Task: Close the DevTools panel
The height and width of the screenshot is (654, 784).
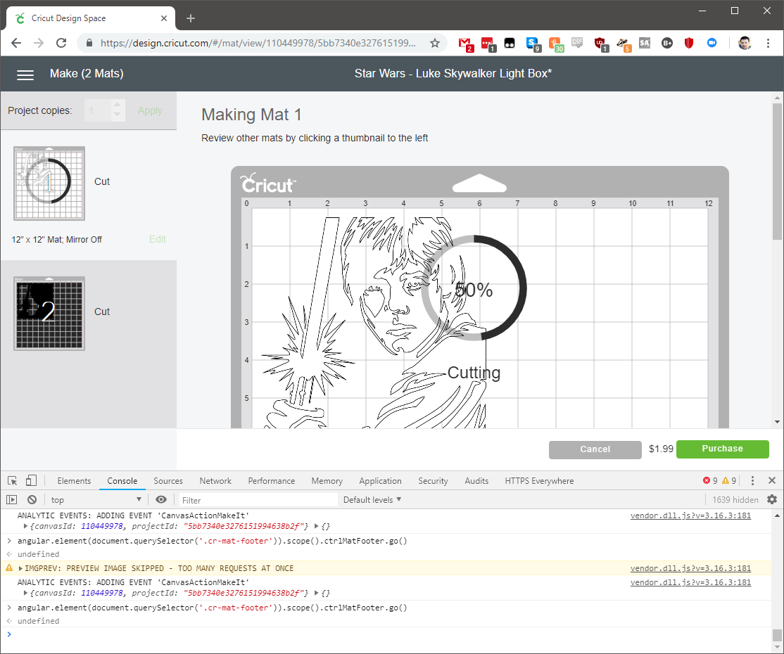Action: [x=772, y=481]
